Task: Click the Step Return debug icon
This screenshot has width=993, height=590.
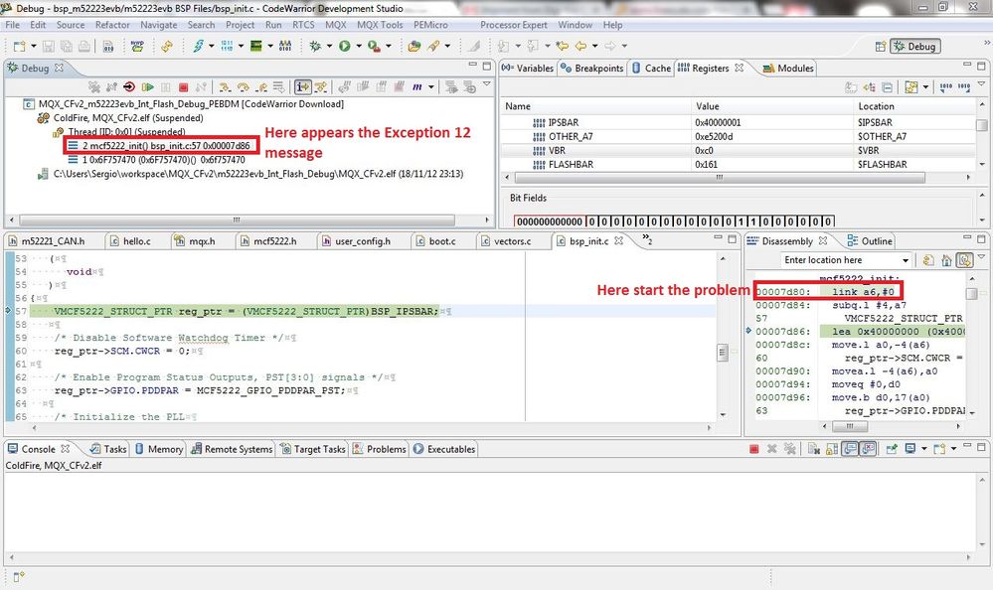Action: point(260,86)
